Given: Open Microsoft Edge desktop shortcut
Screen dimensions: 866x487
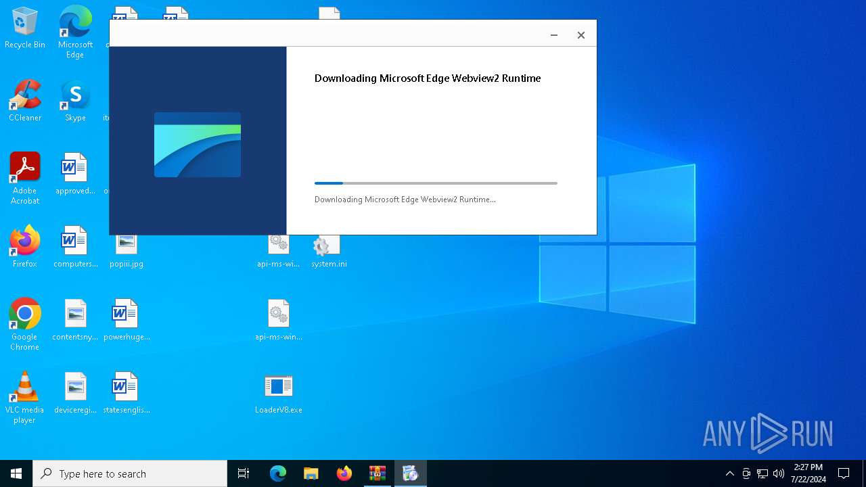Looking at the screenshot, I should coord(75,32).
